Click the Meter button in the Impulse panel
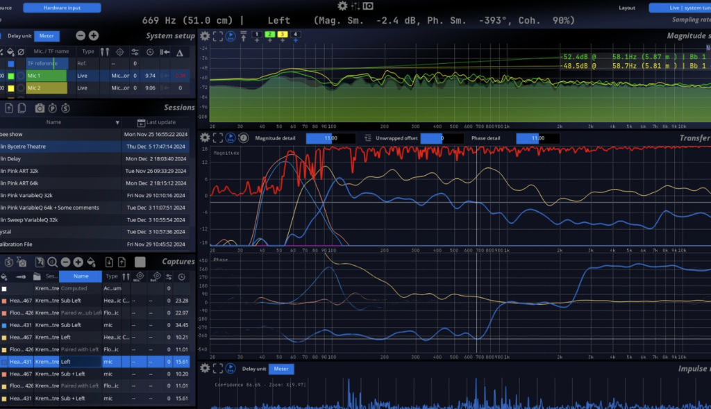This screenshot has height=409, width=711. (x=281, y=369)
